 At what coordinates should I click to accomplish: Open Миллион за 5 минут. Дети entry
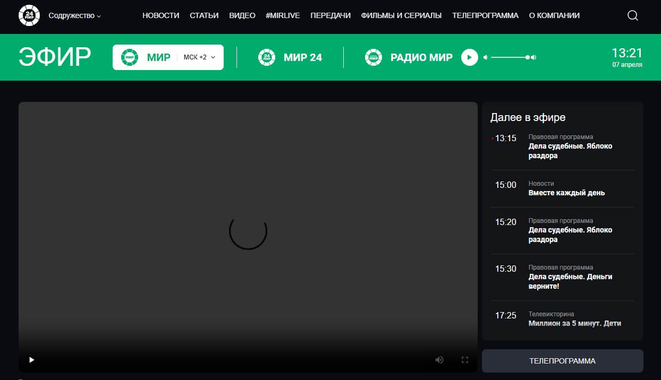574,323
